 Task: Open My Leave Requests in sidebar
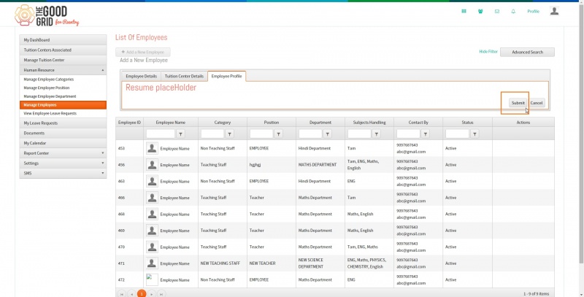63,123
